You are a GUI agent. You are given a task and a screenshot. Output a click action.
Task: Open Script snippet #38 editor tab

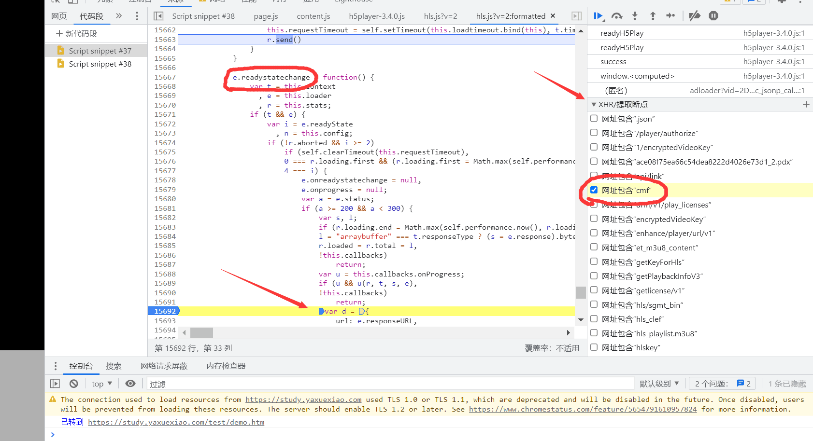(x=203, y=16)
